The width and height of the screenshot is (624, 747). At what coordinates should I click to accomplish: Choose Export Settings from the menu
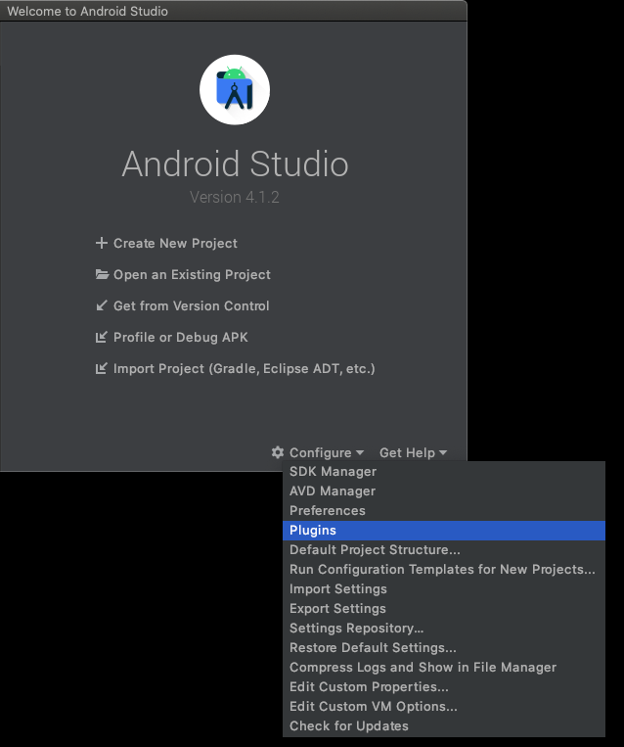click(x=444, y=608)
